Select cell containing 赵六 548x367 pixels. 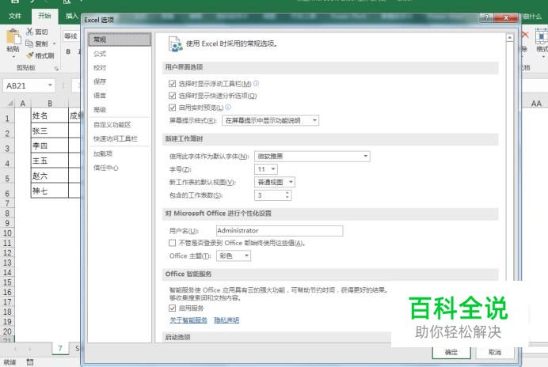pos(49,176)
